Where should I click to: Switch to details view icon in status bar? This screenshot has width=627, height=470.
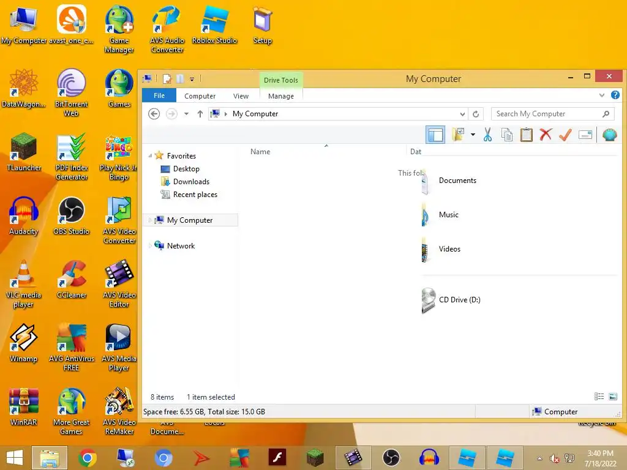[x=599, y=397]
